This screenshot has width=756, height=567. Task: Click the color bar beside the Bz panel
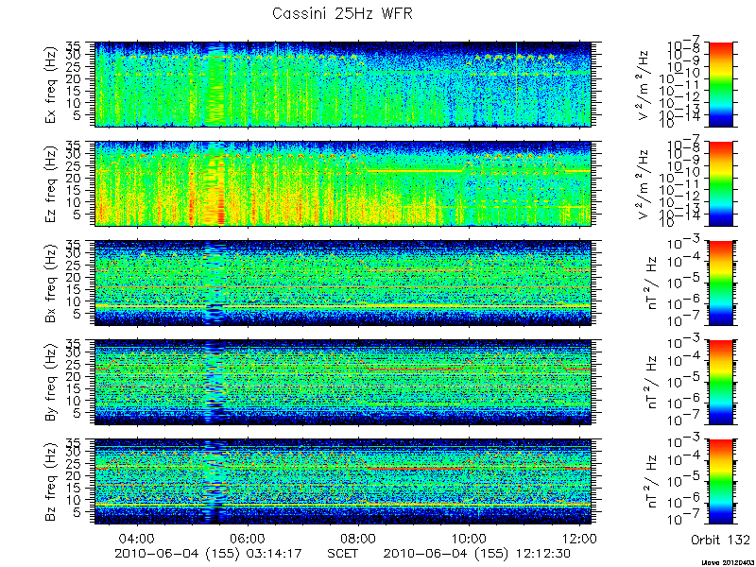pyautogui.click(x=720, y=482)
